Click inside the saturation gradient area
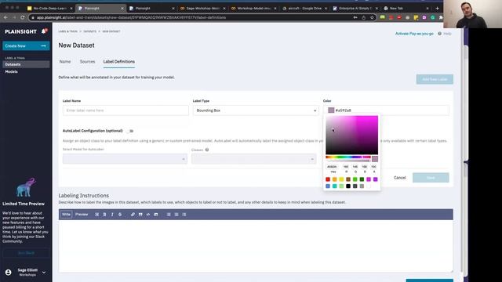Screen dimensions: 502x282 point(352,136)
